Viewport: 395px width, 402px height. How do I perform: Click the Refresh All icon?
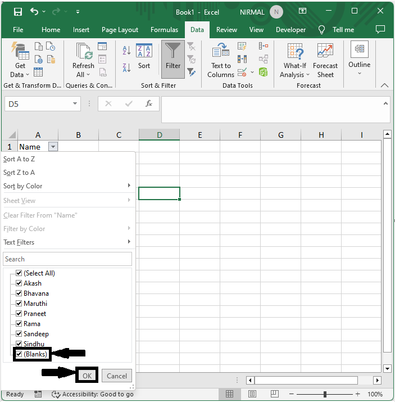[84, 51]
